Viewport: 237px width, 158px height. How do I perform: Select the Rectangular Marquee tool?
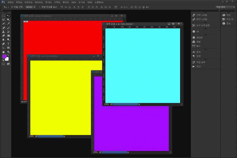point(3,15)
